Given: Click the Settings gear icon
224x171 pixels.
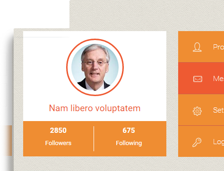Looking at the screenshot, I should point(197,111).
